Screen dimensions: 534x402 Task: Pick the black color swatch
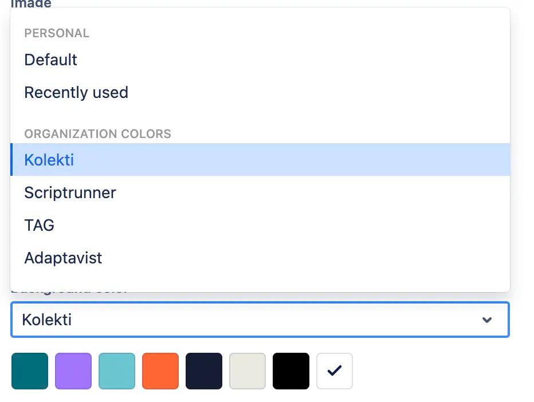(x=291, y=371)
